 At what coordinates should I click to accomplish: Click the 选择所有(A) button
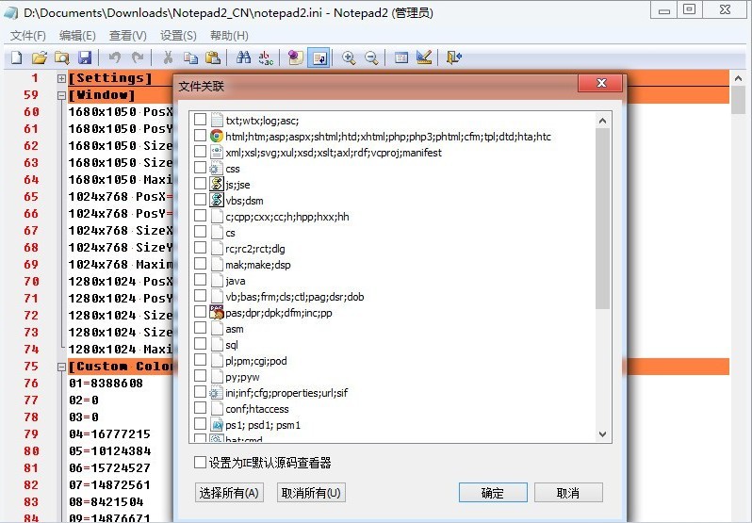pyautogui.click(x=229, y=493)
